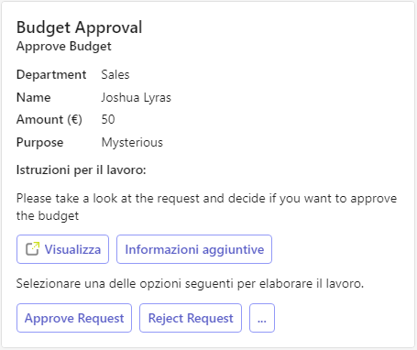Click the Approve Budget subtitle
Screen dimensions: 417x350
point(64,47)
